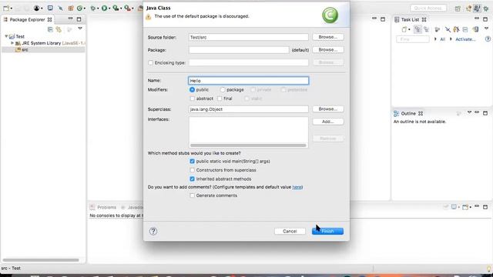Viewport: 493px width, 277px height.
Task: Open the New wizard dropdown arrow
Action: point(11,8)
